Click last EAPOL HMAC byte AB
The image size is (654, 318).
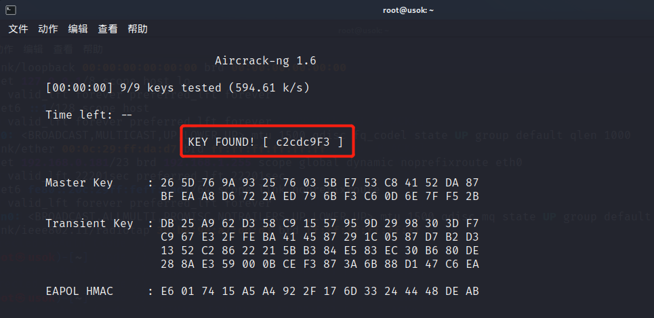click(472, 292)
